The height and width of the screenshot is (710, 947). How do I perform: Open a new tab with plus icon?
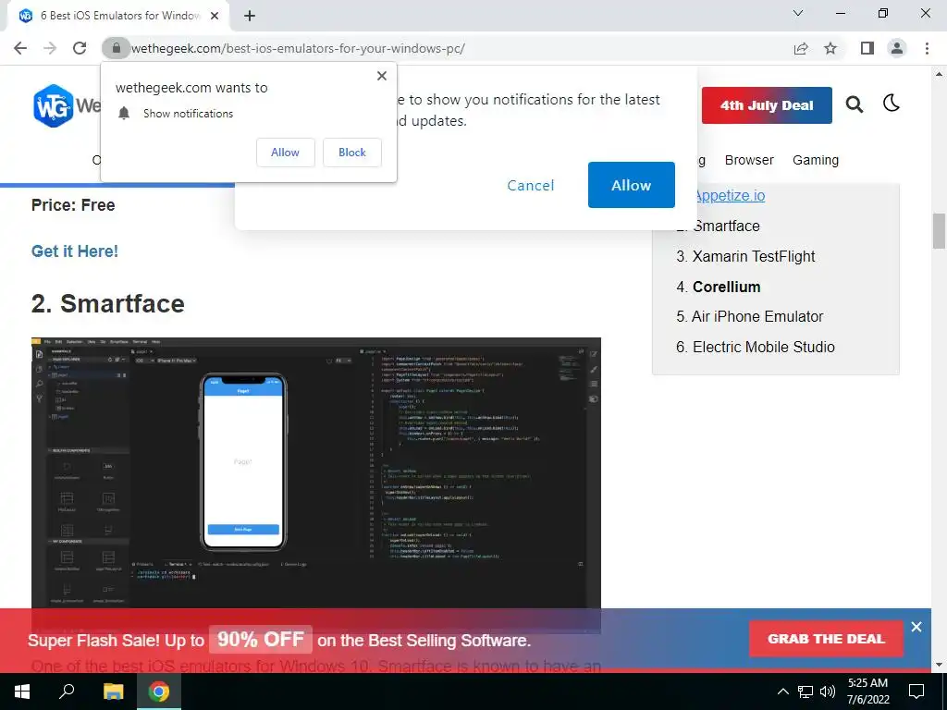tap(250, 16)
